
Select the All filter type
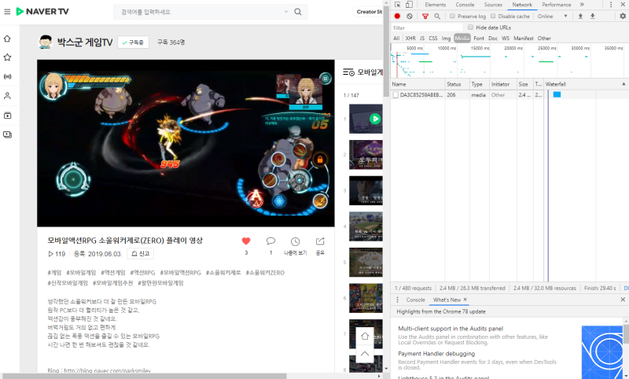click(396, 38)
